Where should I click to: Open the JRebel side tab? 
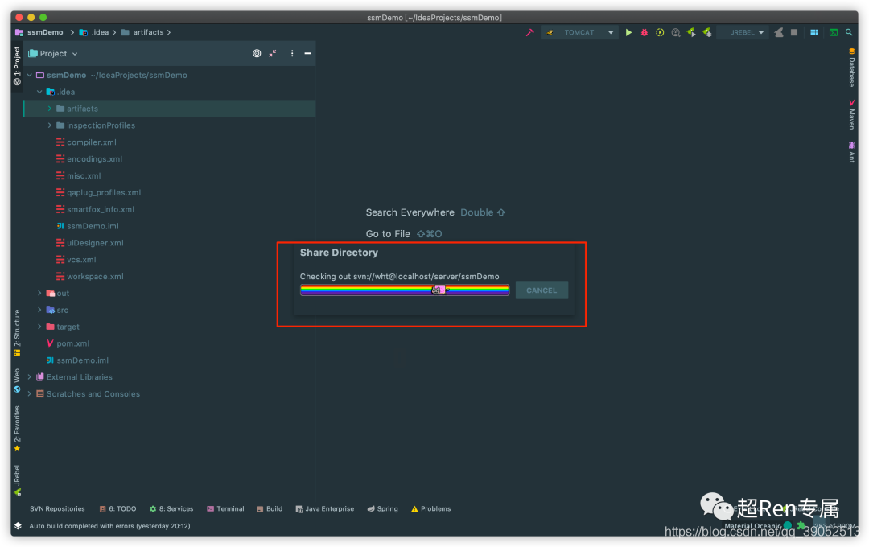pyautogui.click(x=17, y=480)
